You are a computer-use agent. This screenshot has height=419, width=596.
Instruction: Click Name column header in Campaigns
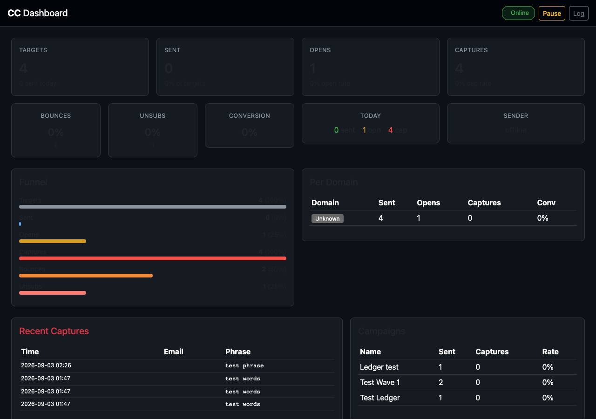370,351
